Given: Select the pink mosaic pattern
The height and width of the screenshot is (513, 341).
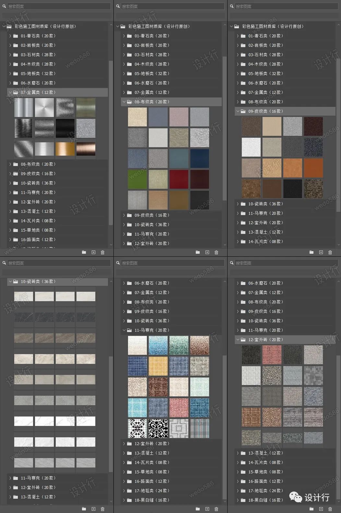Looking at the screenshot, I should (x=179, y=408).
